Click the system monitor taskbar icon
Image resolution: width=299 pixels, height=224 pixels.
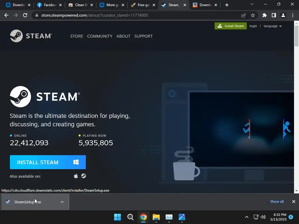click(169, 217)
